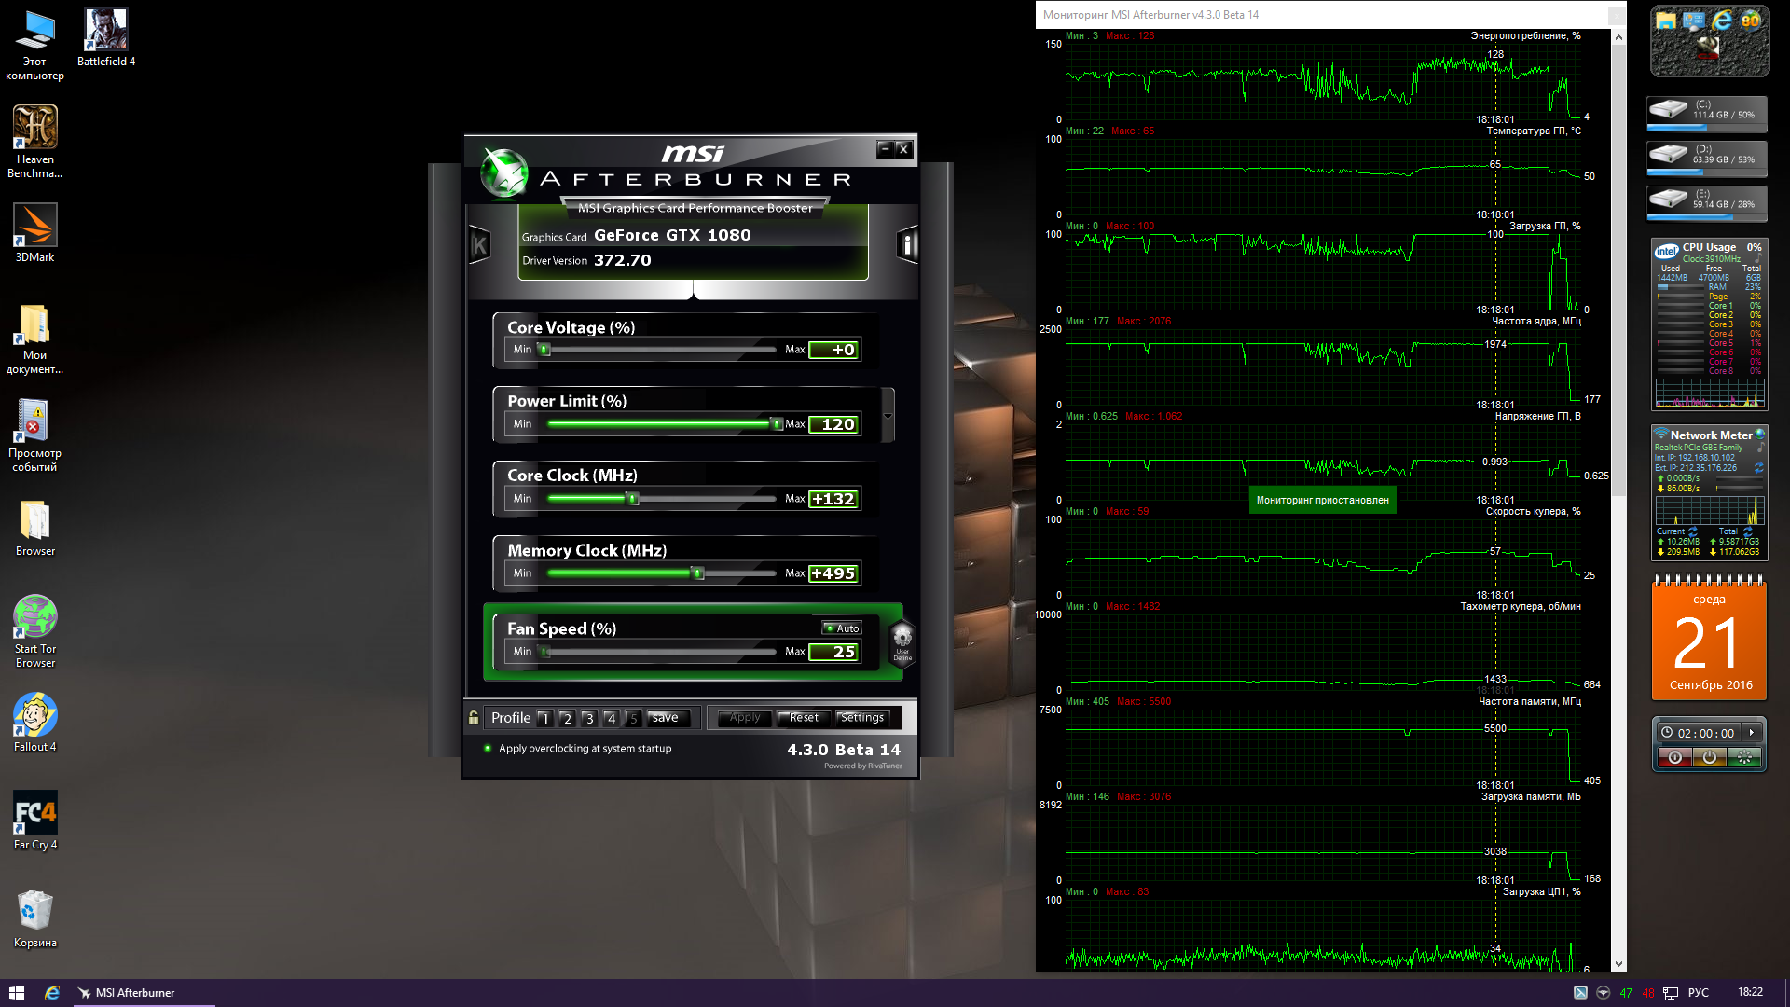
Task: Expand Power Limit side arrow
Action: click(888, 416)
